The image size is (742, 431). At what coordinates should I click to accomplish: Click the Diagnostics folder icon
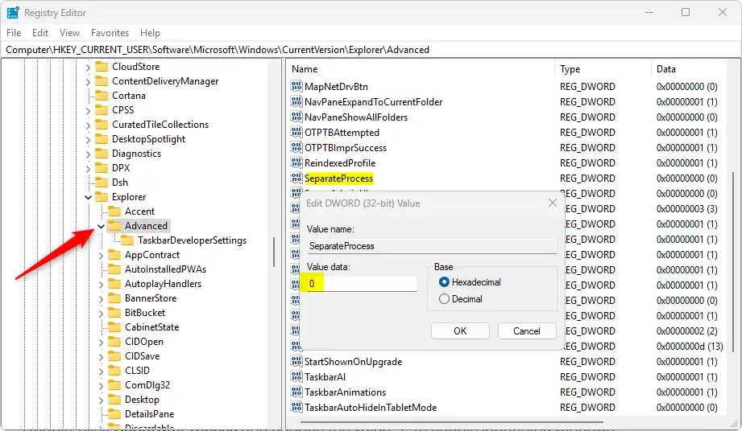tap(102, 154)
